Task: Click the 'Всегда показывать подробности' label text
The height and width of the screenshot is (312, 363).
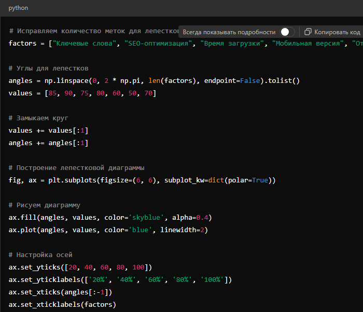Action: [229, 32]
